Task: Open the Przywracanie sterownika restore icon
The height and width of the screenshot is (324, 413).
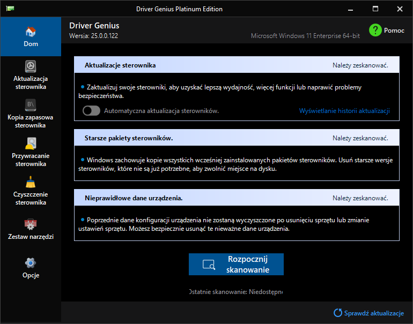Action: pos(31,144)
